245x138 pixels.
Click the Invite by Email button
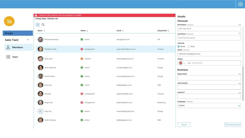(233, 125)
